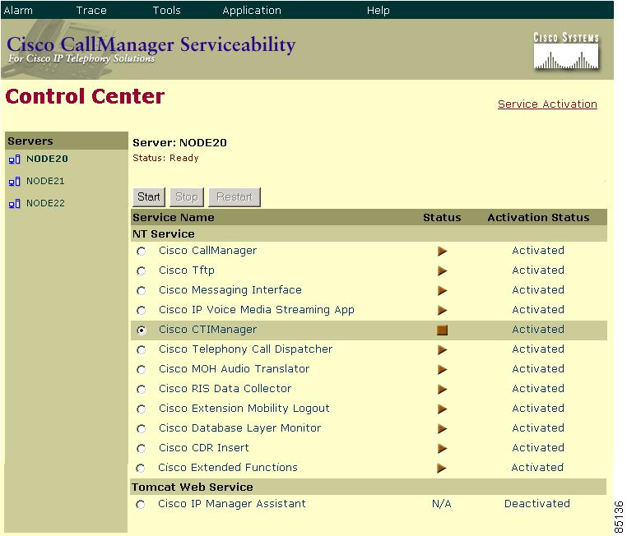
Task: Click status arrow for Cisco CDR Insert
Action: tap(442, 448)
